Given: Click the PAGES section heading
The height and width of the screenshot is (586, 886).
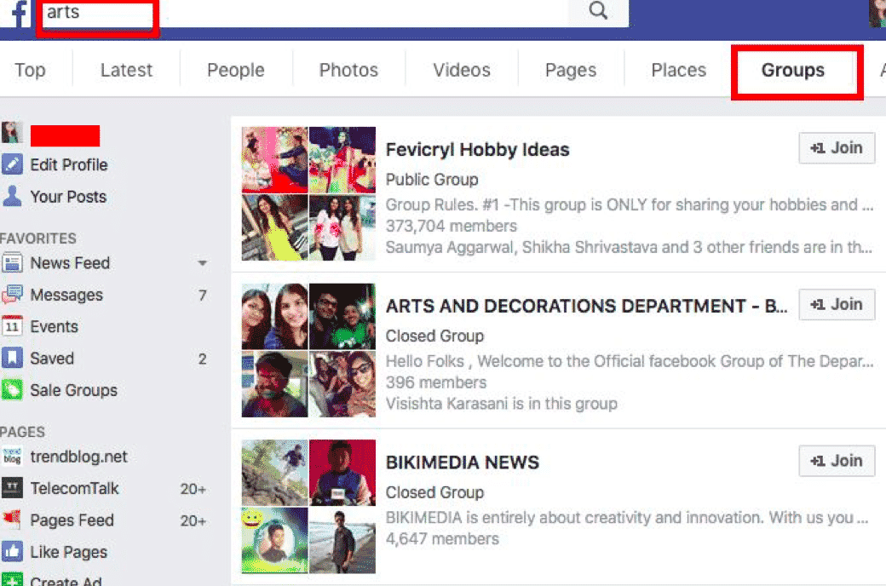Looking at the screenshot, I should click(23, 432).
